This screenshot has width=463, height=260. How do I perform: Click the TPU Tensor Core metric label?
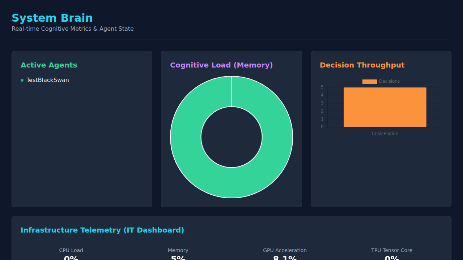391,250
